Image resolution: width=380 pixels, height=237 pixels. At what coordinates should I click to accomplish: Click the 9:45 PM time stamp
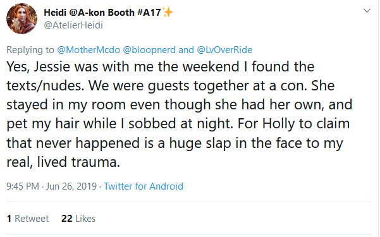[23, 186]
